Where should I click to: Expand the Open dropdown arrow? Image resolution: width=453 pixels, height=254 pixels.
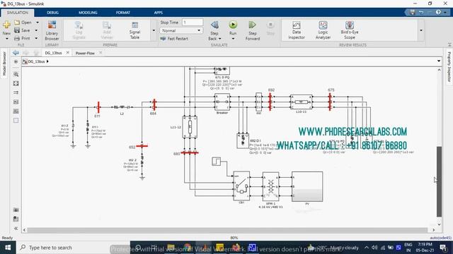click(x=38, y=23)
